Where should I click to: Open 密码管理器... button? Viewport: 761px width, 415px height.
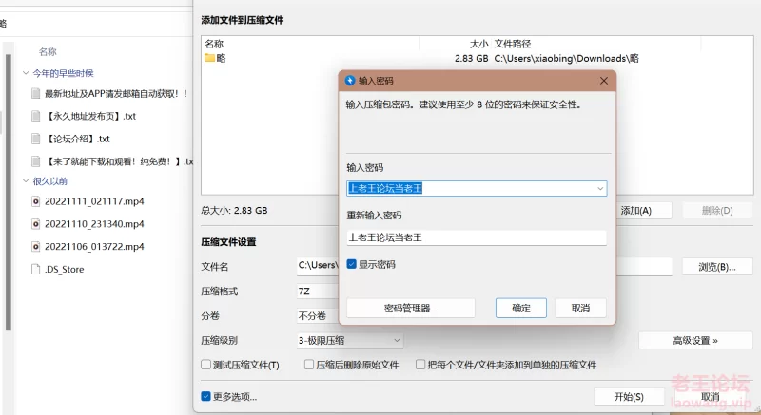[x=411, y=308]
